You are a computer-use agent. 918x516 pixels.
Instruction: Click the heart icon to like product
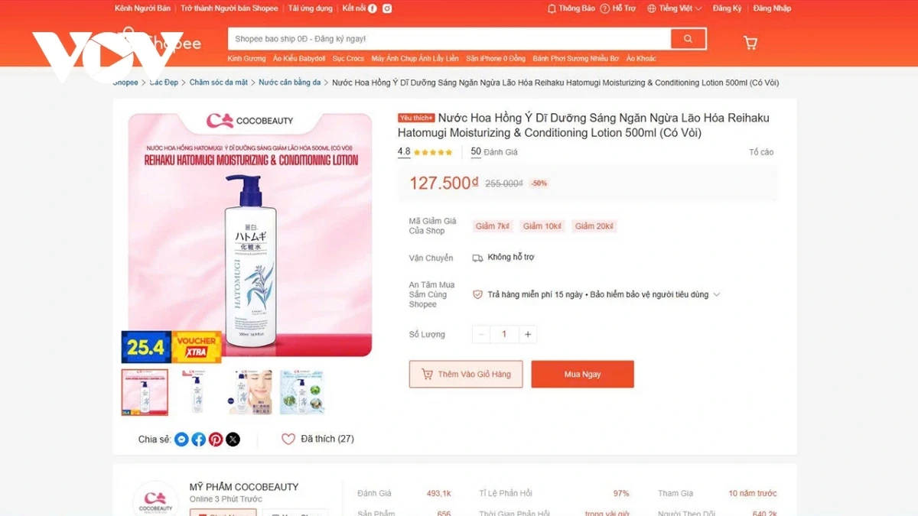tap(288, 439)
